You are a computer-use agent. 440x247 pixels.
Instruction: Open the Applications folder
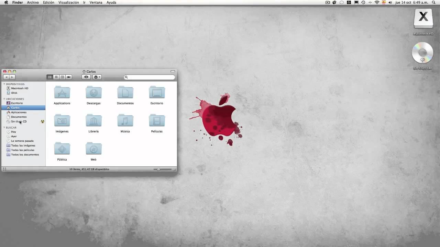click(62, 92)
